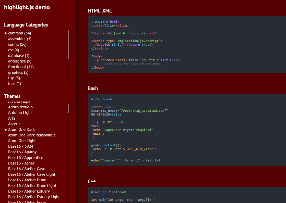The height and width of the screenshot is (203, 286).
Task: Choose the Base16 / Apathy theme
Action: (22, 152)
